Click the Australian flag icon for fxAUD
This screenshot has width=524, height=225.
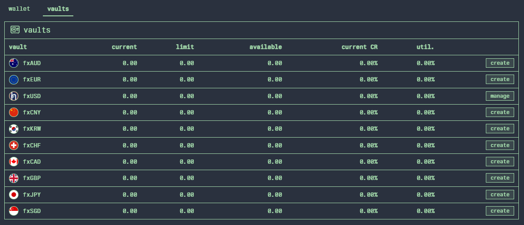[x=14, y=63]
